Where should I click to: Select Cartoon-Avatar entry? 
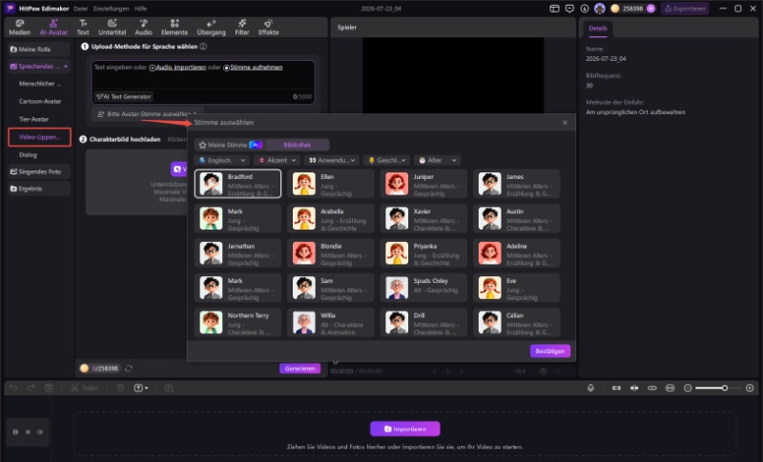tap(40, 102)
